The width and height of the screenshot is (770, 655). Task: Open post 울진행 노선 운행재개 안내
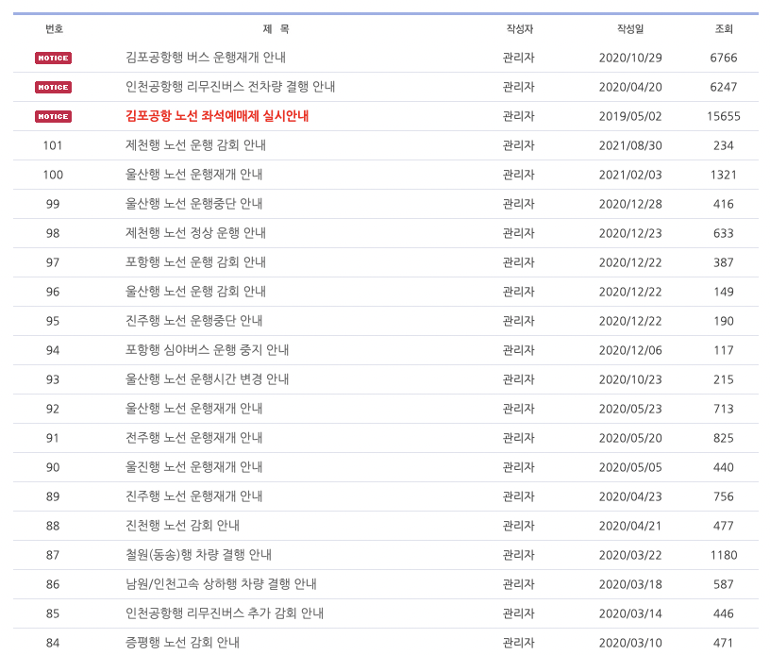[x=194, y=467]
